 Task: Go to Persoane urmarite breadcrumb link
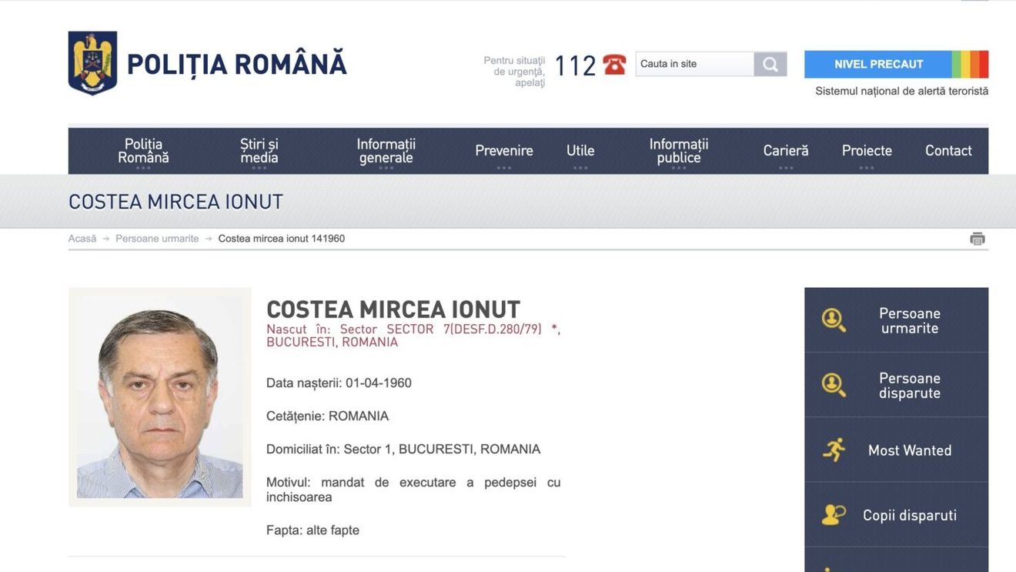pos(157,239)
